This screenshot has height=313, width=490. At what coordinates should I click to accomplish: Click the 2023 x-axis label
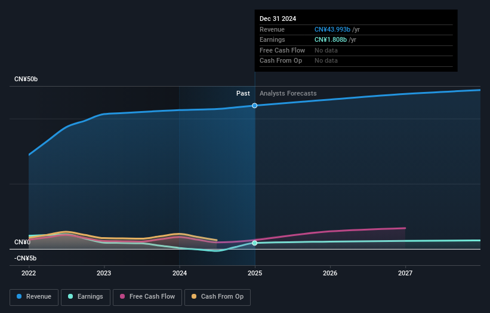pyautogui.click(x=104, y=273)
